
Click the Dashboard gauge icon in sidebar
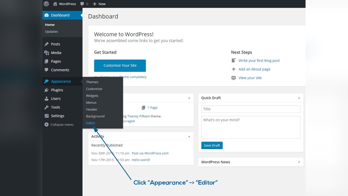click(47, 15)
